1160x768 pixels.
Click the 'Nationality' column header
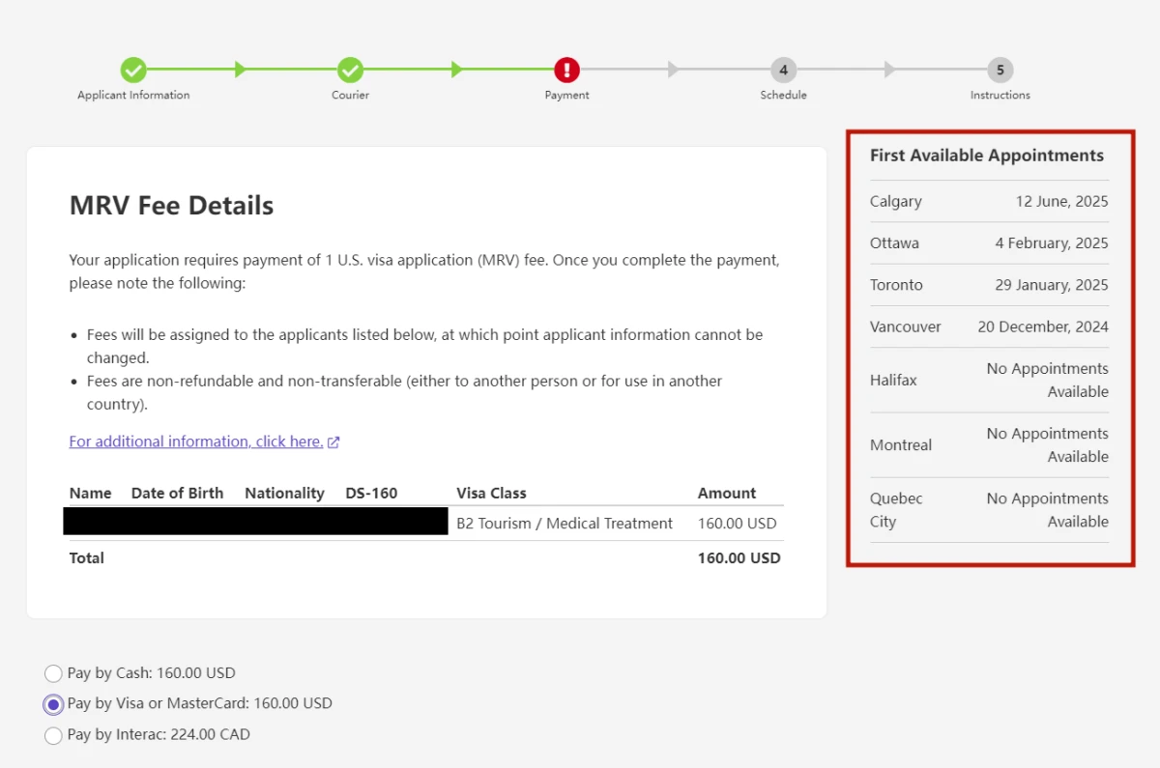(x=284, y=493)
